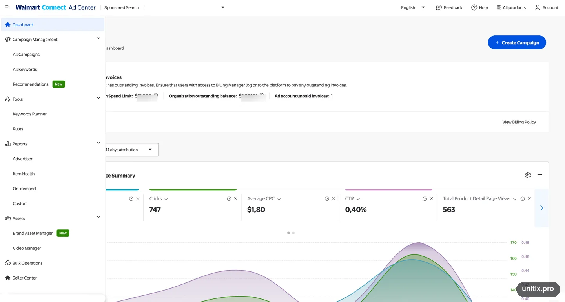The width and height of the screenshot is (565, 302).
Task: Click the Tools sidebar icon
Action: [x=7, y=99]
